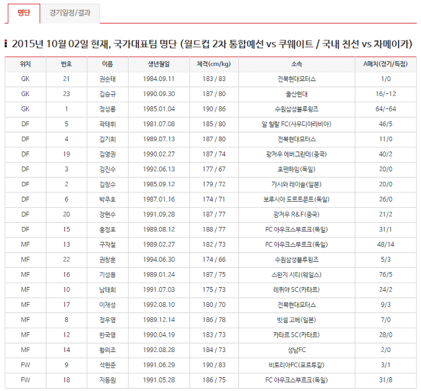Select player name 석현준

pos(107,364)
